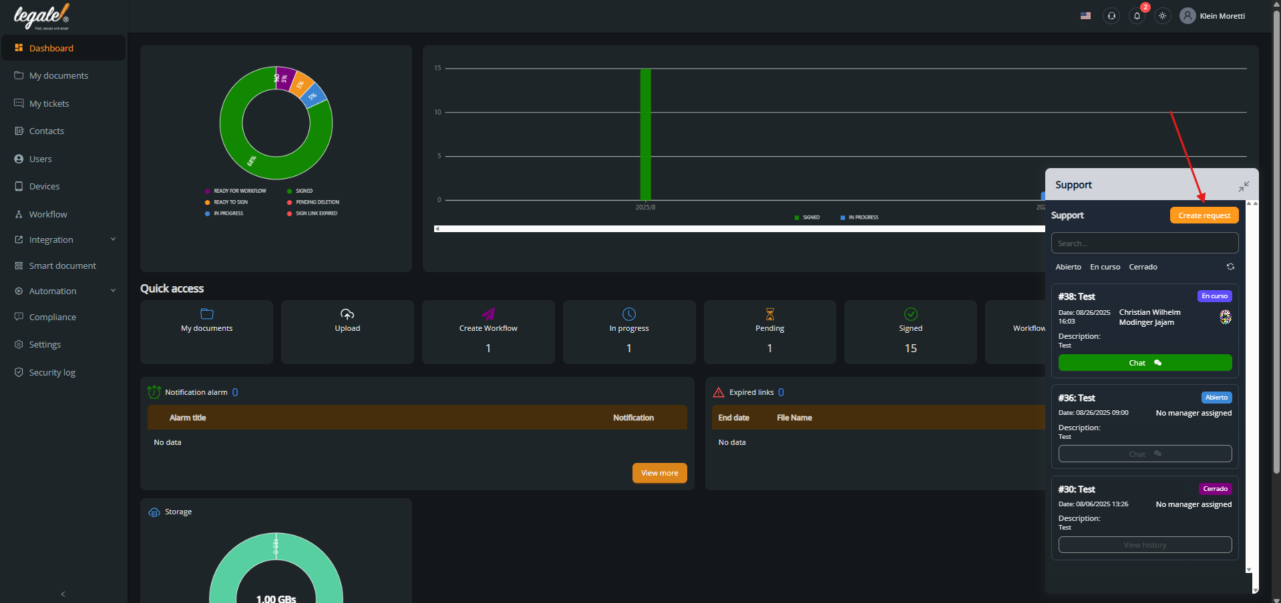Open Chat for ticket #38
This screenshot has height=603, width=1281.
coord(1145,363)
